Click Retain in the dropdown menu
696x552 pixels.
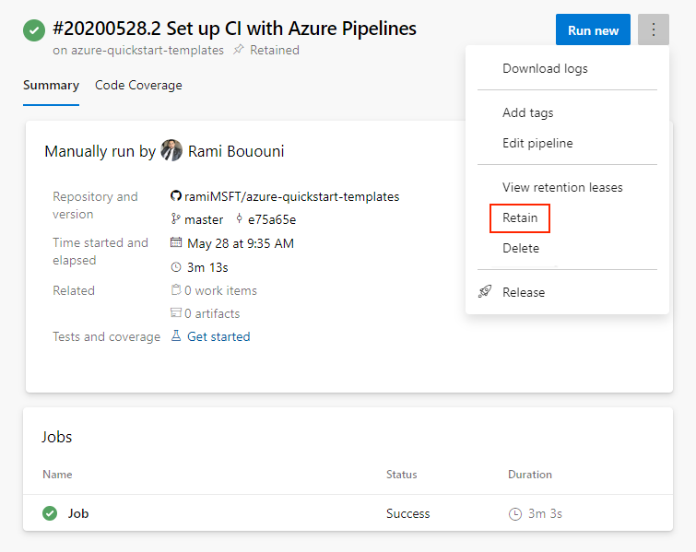pos(520,218)
